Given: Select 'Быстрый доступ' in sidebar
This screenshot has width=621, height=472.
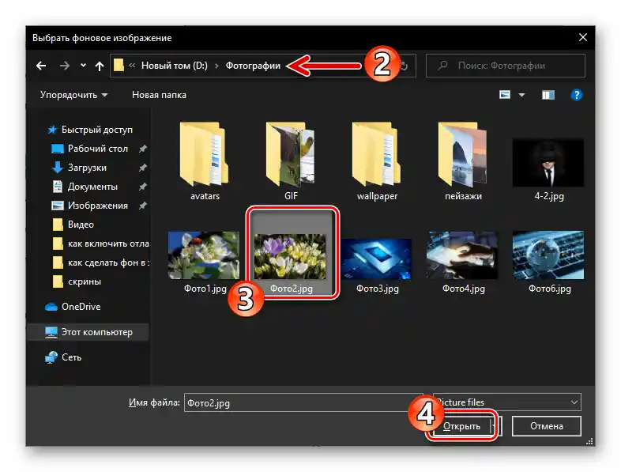Looking at the screenshot, I should point(90,130).
